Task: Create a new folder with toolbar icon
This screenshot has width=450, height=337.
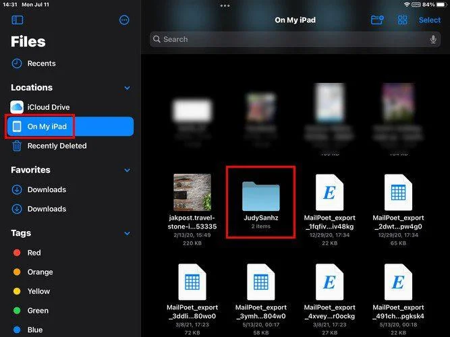Action: tap(377, 20)
